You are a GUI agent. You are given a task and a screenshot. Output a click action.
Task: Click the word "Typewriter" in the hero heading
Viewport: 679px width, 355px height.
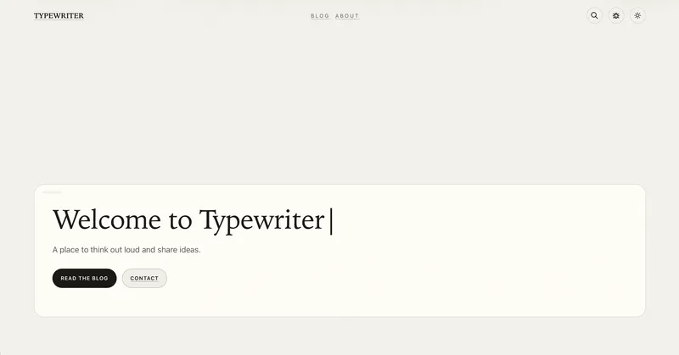click(x=261, y=220)
